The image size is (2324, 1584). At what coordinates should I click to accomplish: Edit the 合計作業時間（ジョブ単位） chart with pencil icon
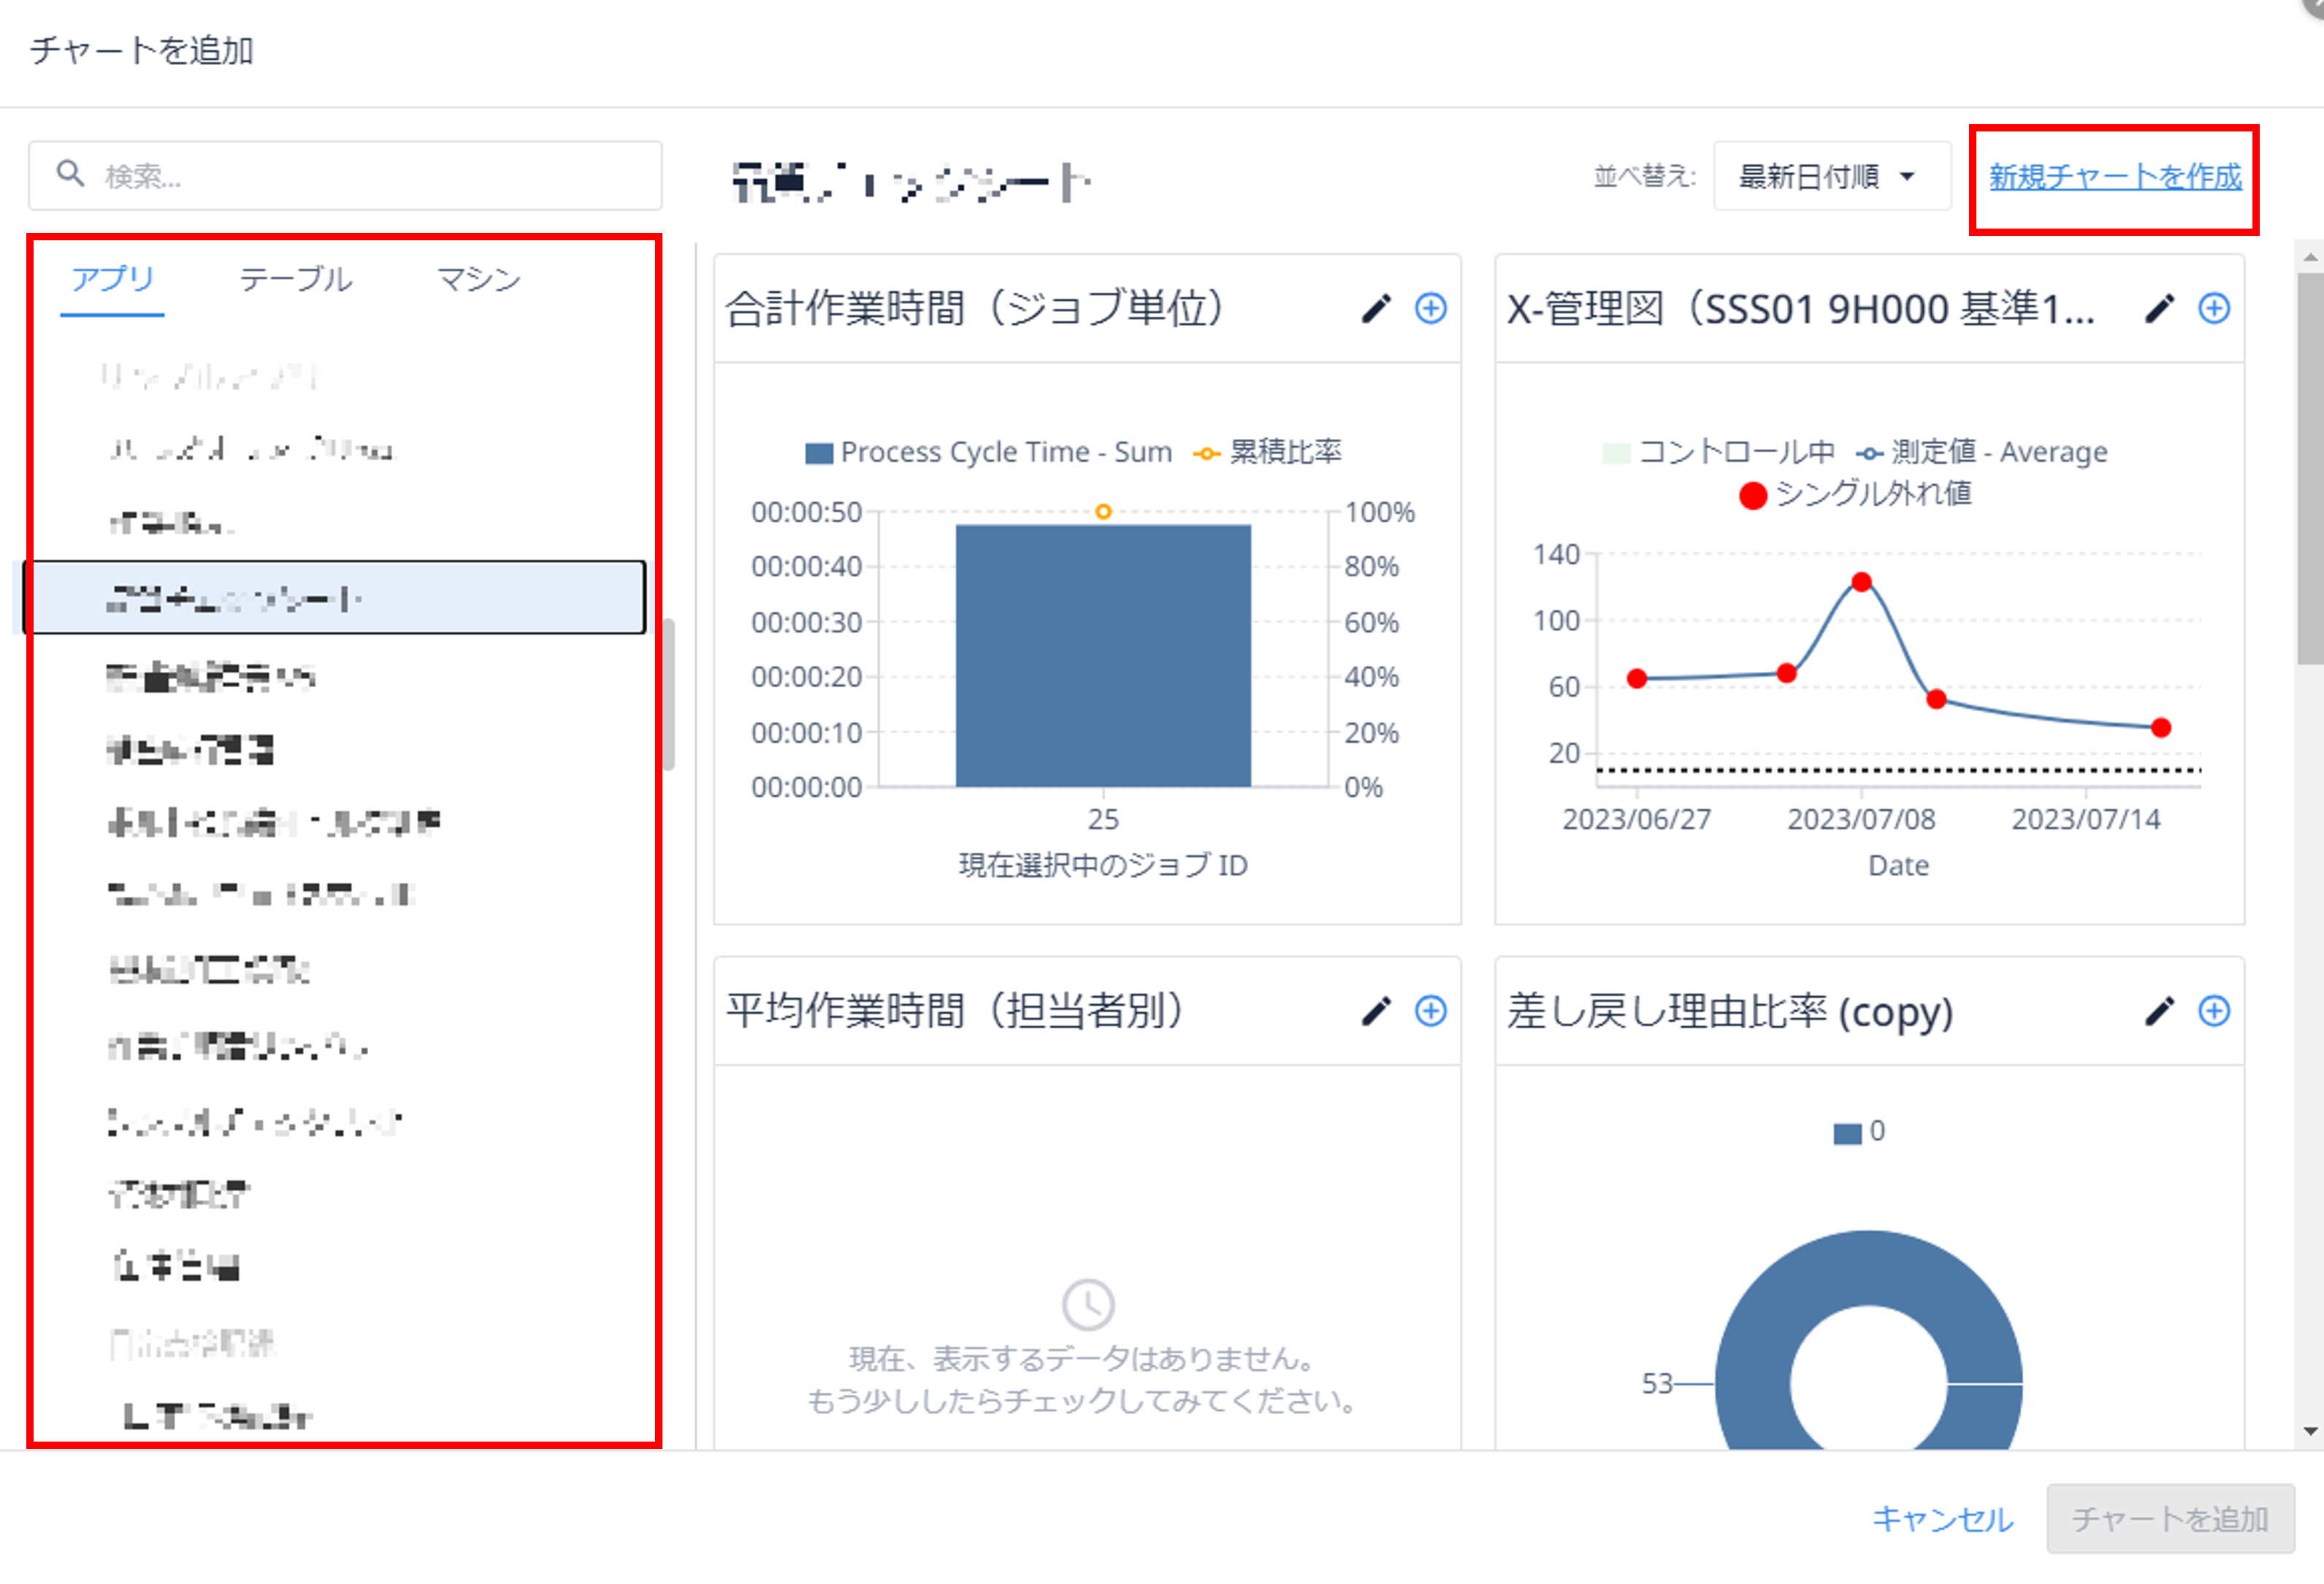pos(1376,309)
